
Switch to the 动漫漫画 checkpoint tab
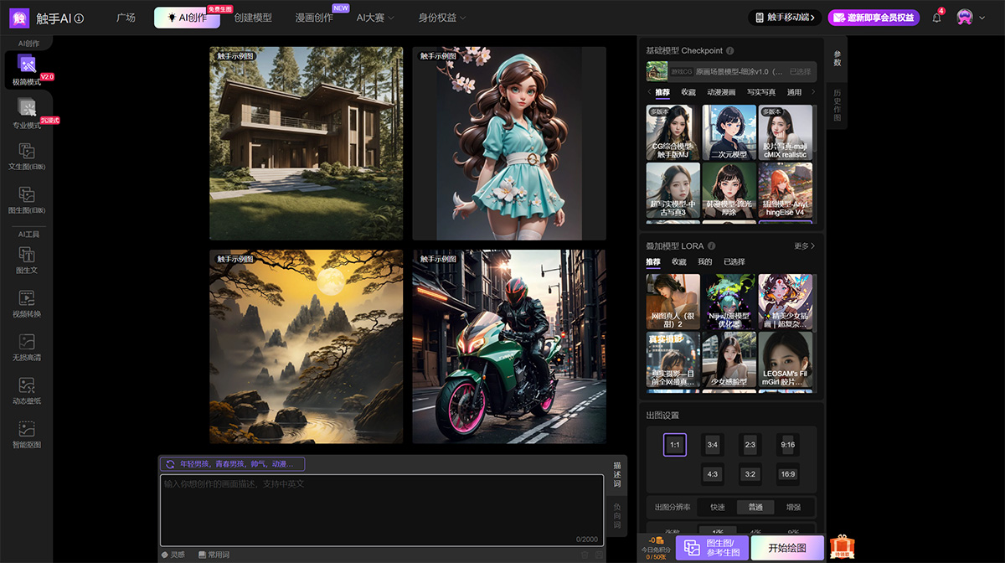coord(720,92)
